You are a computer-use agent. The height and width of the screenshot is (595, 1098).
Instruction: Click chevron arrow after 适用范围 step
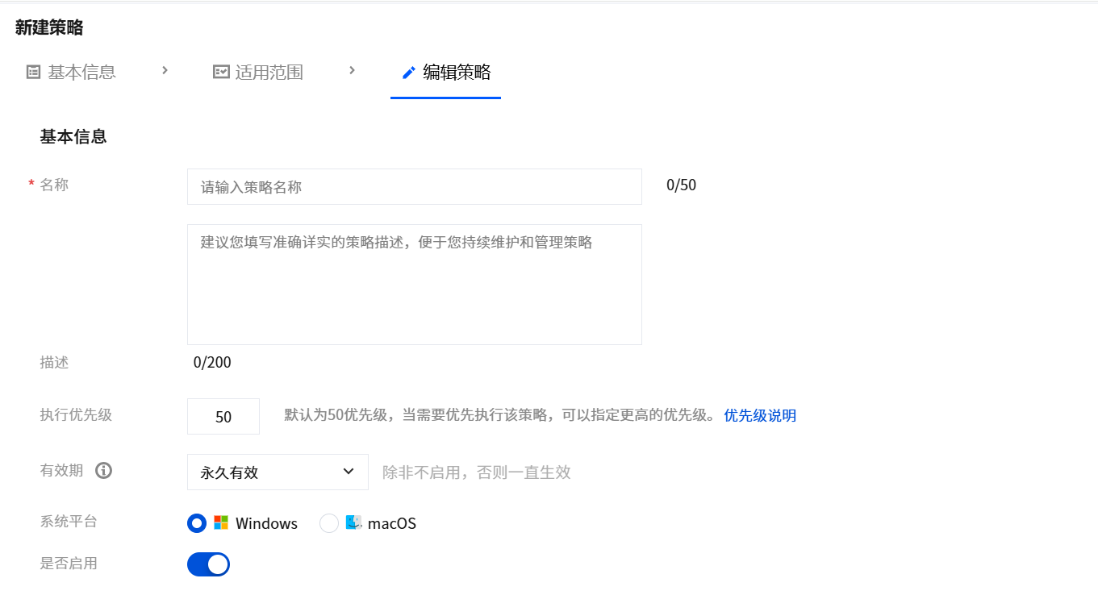click(x=352, y=70)
